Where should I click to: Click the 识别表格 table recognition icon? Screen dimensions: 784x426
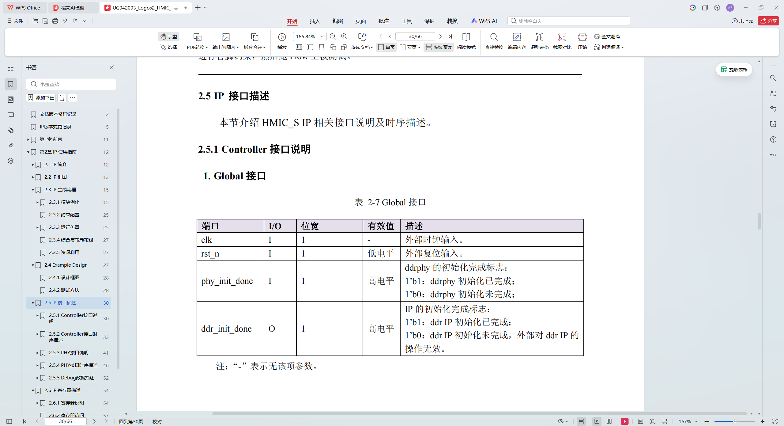(539, 41)
